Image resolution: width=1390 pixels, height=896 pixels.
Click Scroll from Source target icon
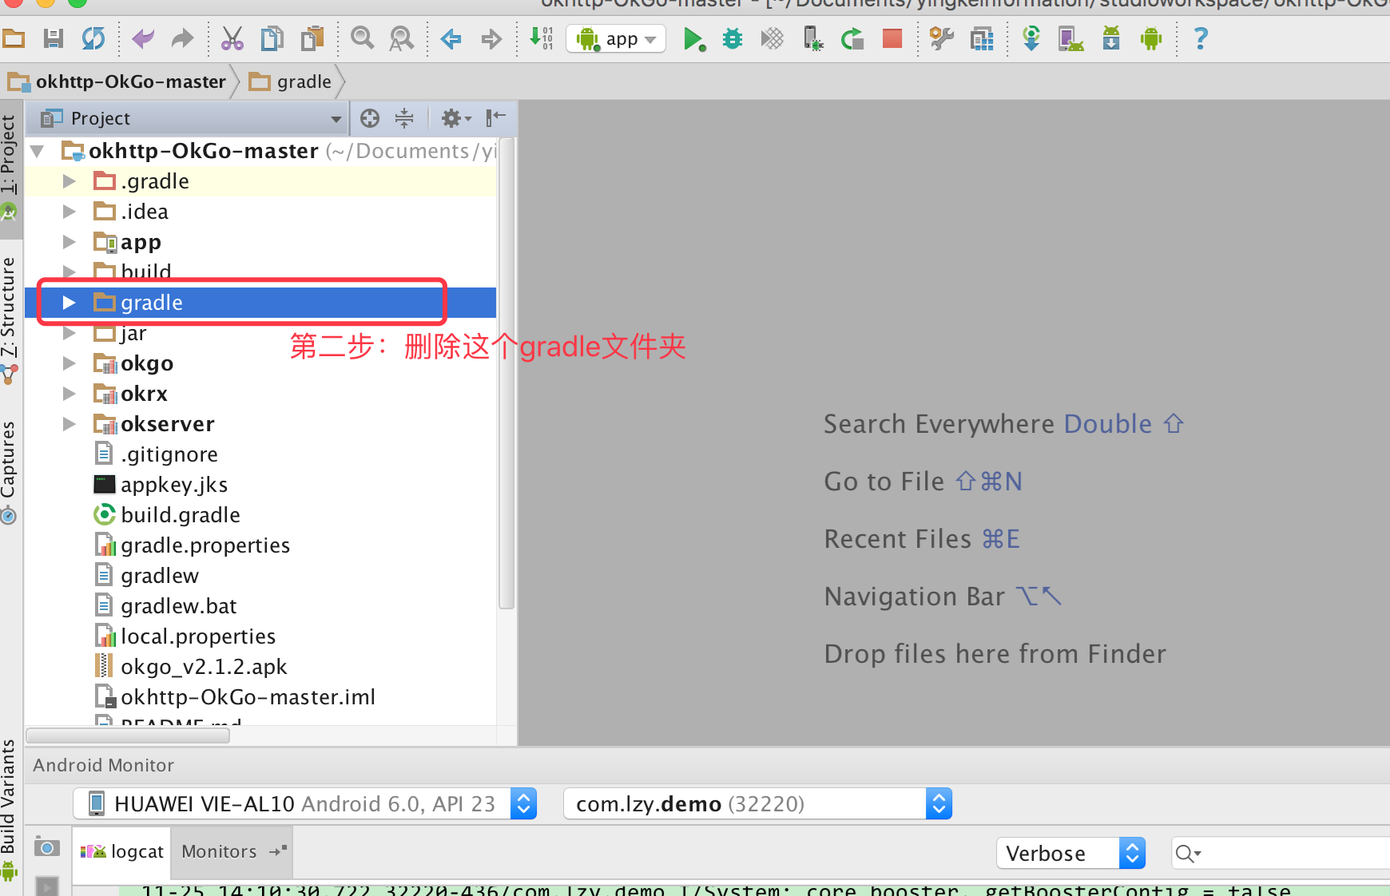click(370, 118)
